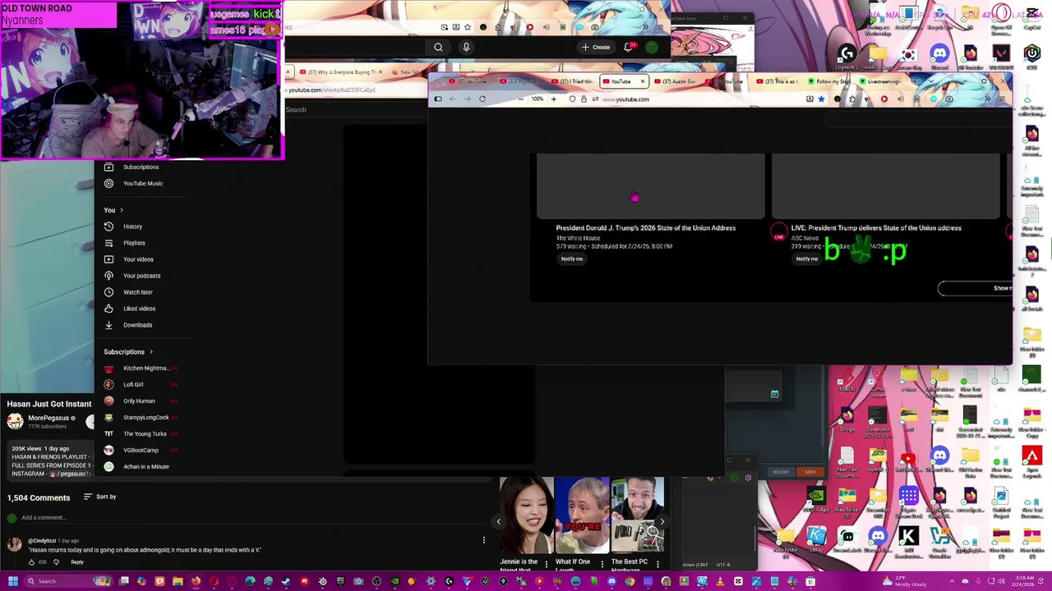Image resolution: width=1052 pixels, height=591 pixels.
Task: Open YouTube notifications bell
Action: point(629,48)
